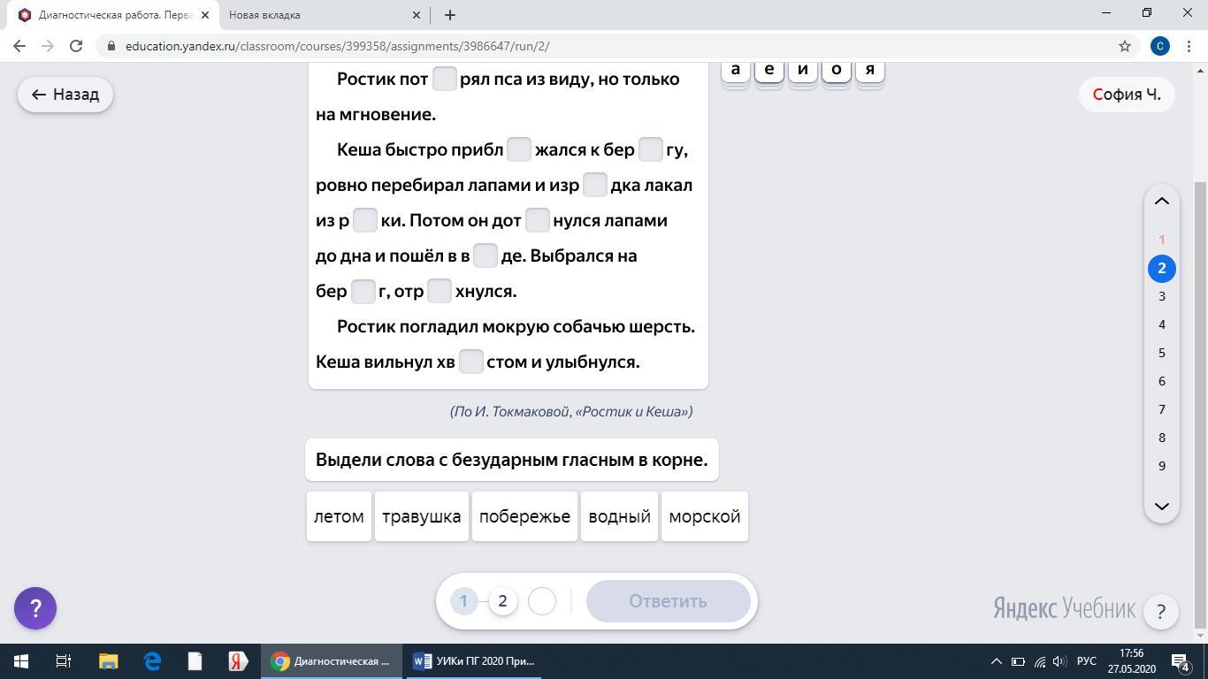
Task: Open white help question icon
Action: click(1161, 610)
